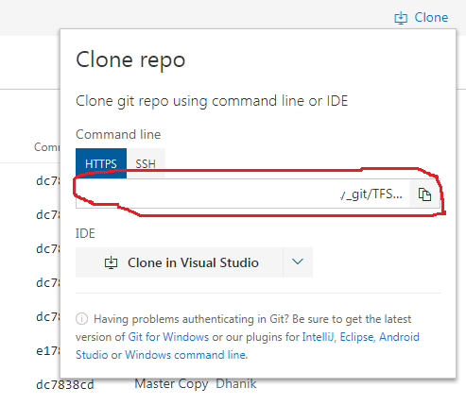The image size is (466, 405).
Task: Open the IntelliJ plugin link
Action: pyautogui.click(x=318, y=337)
